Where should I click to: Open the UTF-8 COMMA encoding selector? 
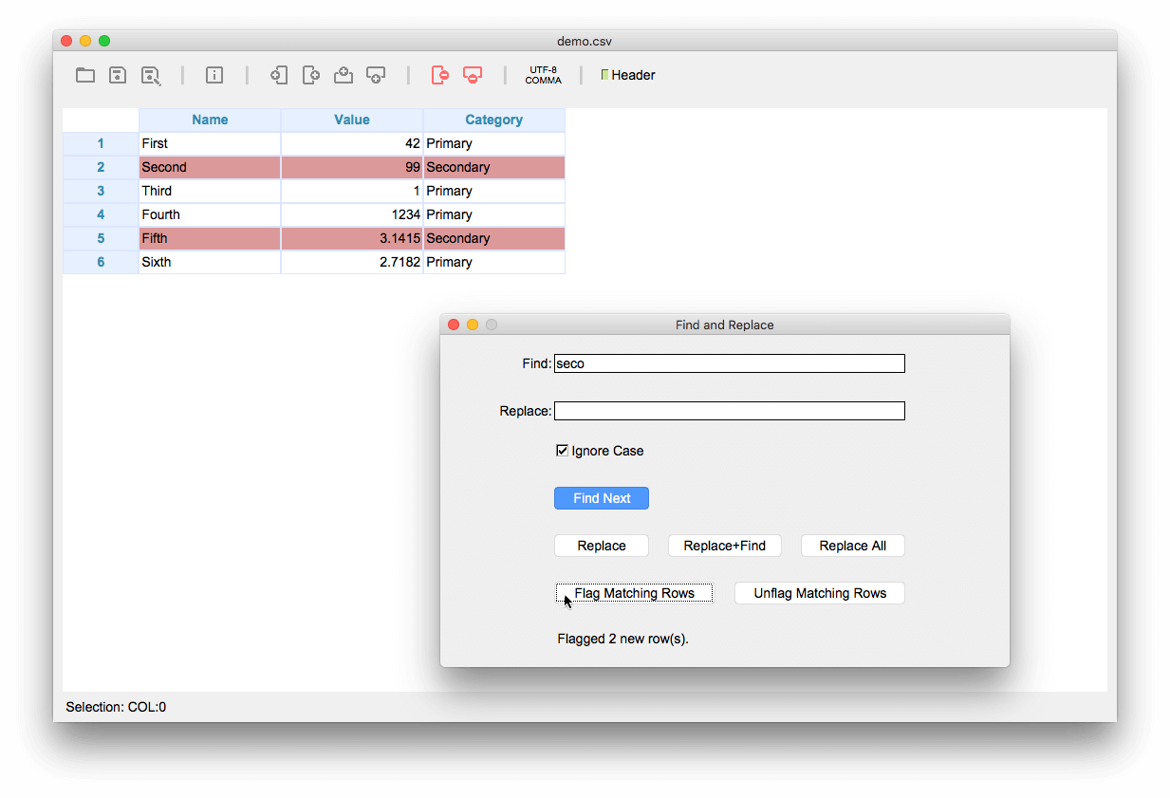tap(544, 75)
